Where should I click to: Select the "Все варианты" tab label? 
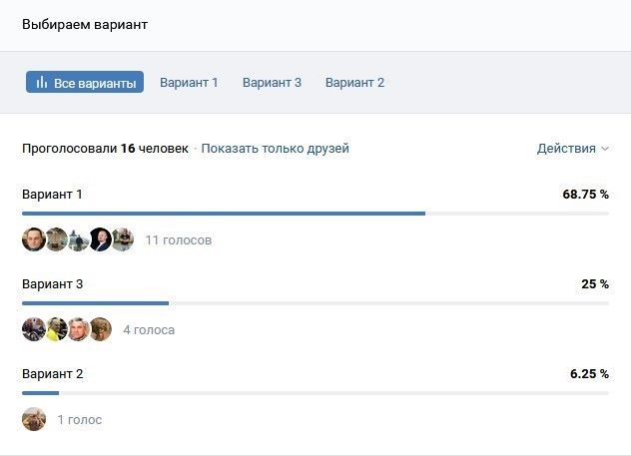(95, 83)
